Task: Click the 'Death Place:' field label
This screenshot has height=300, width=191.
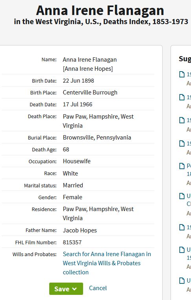Action: [42, 116]
